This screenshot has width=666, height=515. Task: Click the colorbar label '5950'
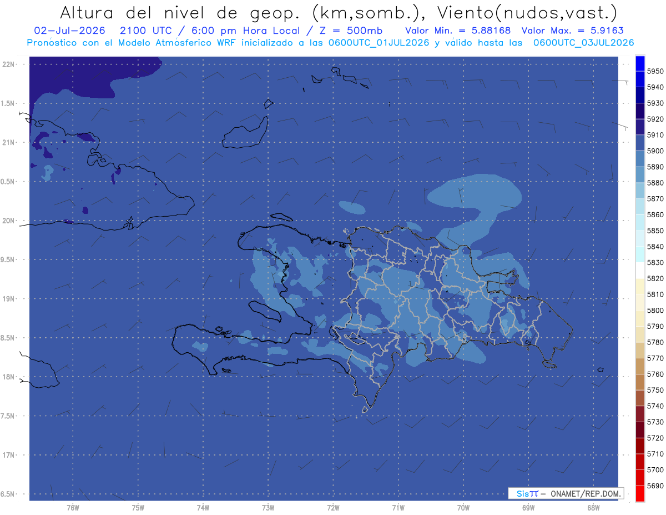[655, 71]
